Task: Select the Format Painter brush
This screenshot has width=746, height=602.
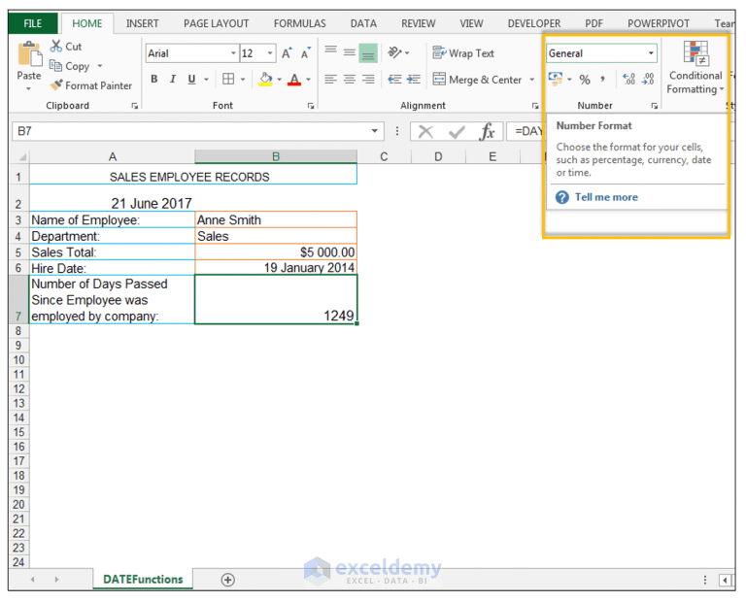Action: [56, 85]
